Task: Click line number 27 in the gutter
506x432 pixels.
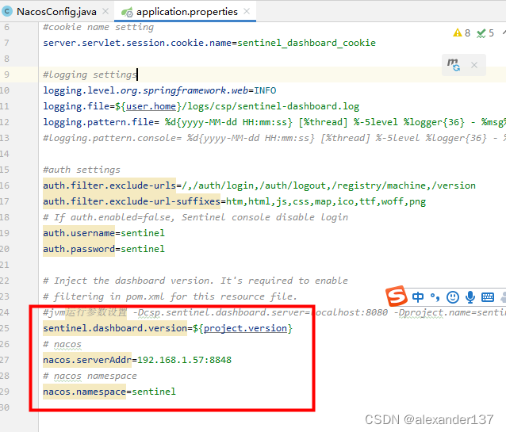Action: point(5,360)
